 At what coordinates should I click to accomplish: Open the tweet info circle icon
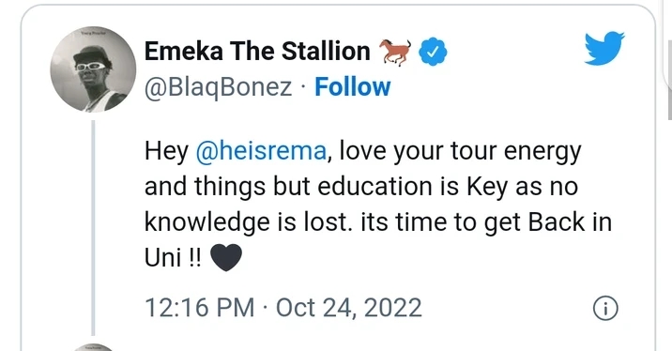[x=605, y=308]
